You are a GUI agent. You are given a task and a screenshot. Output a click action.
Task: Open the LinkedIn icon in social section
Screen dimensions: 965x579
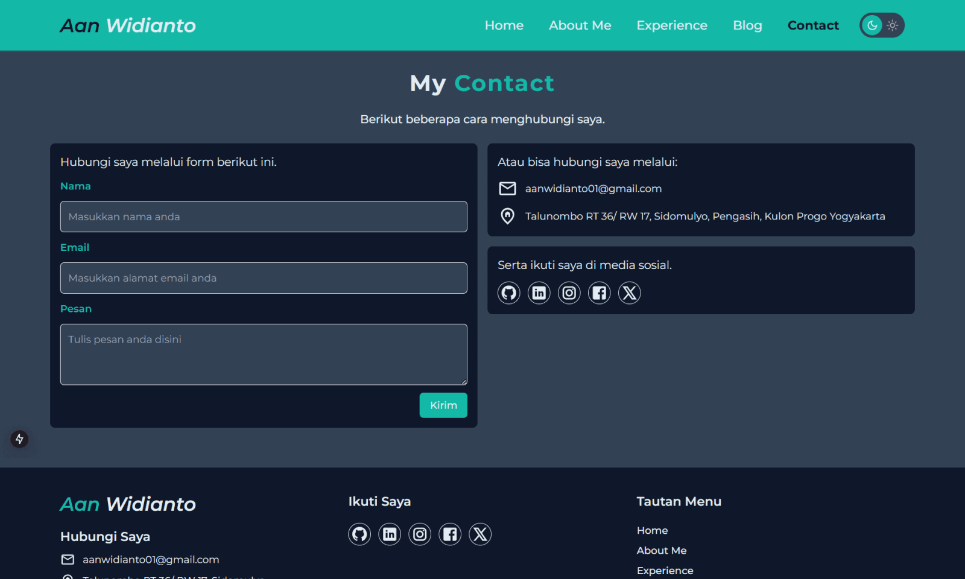pos(539,293)
